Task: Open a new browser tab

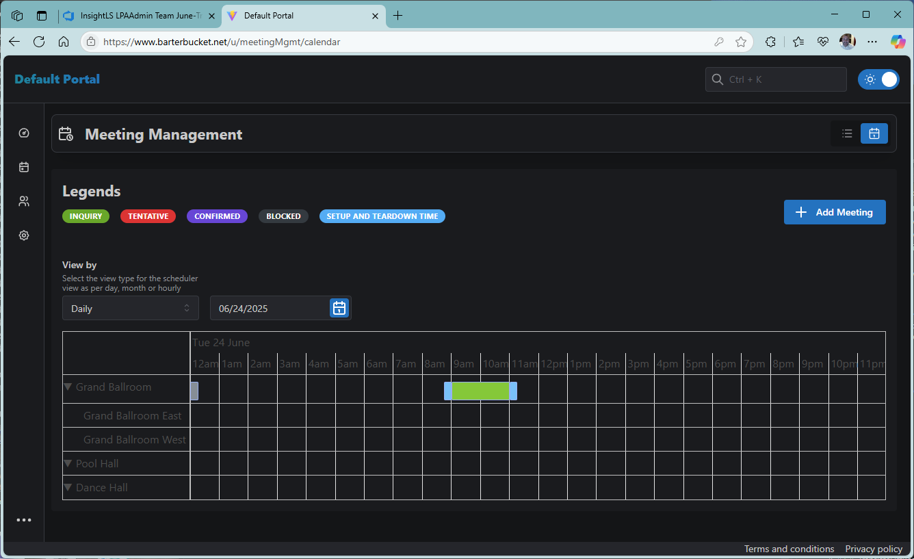Action: [x=397, y=16]
